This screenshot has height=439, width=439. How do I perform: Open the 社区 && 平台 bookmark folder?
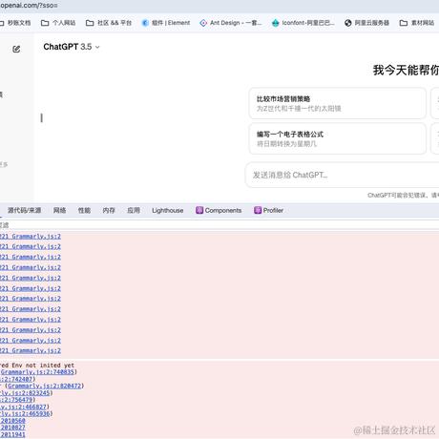(109, 23)
